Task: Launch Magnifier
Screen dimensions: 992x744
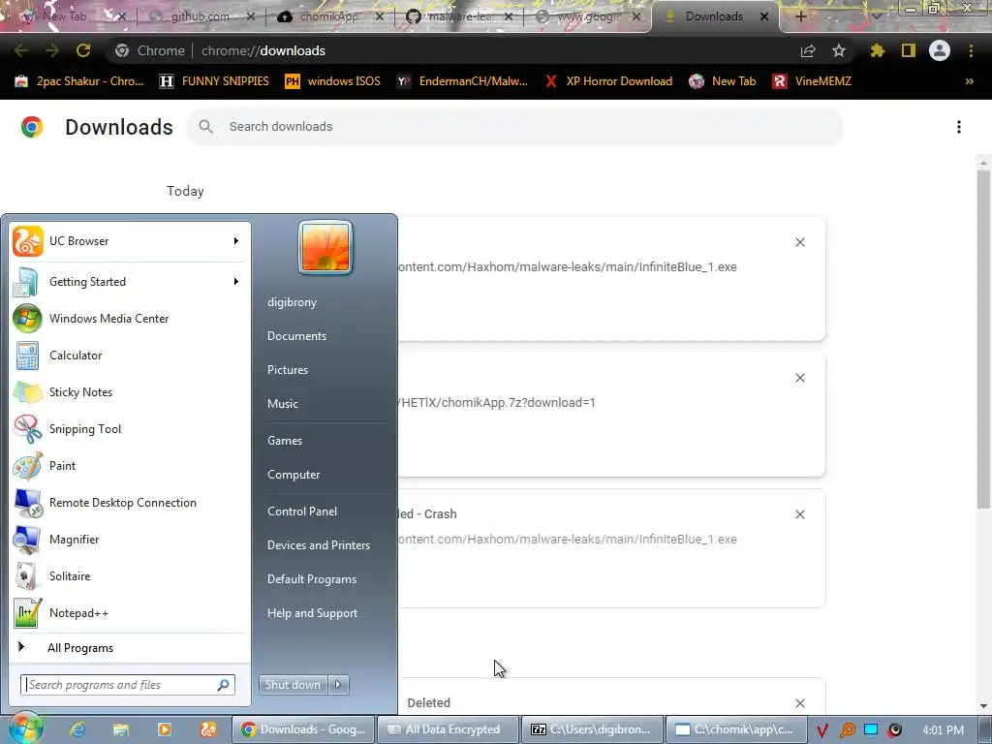Action: (127, 539)
